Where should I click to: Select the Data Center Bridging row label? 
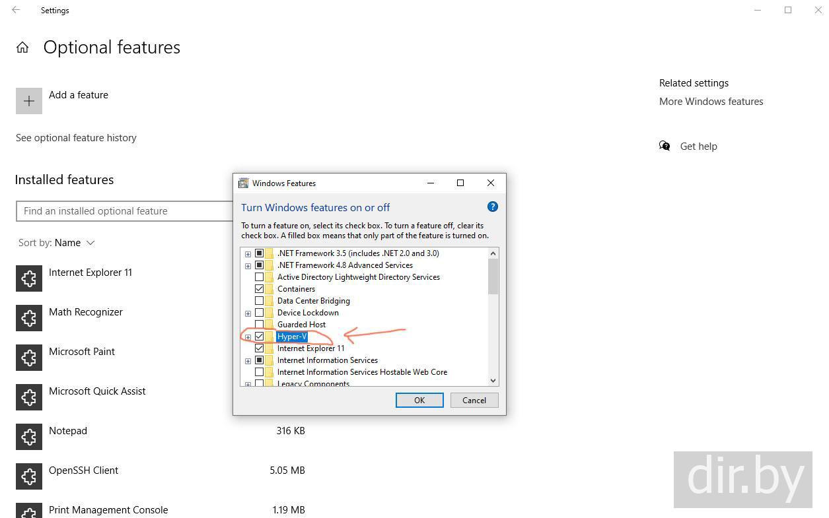pyautogui.click(x=313, y=301)
